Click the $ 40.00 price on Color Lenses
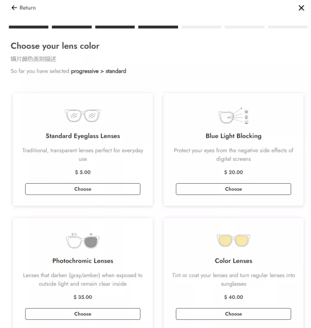311x328 pixels. pyautogui.click(x=233, y=297)
